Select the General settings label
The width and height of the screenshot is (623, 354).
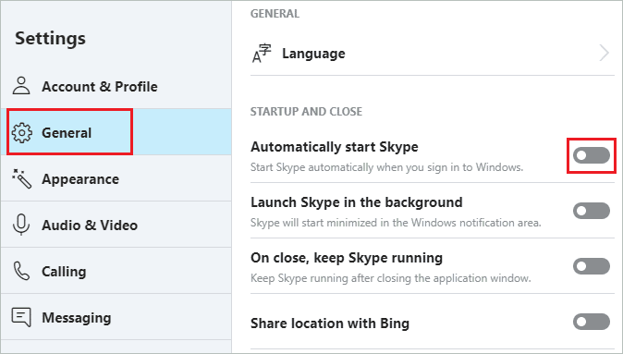(67, 133)
